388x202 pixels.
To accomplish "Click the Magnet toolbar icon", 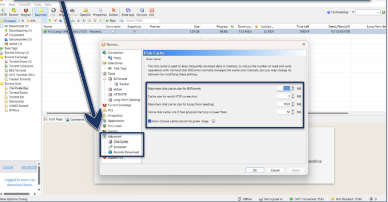I will click(x=25, y=12).
